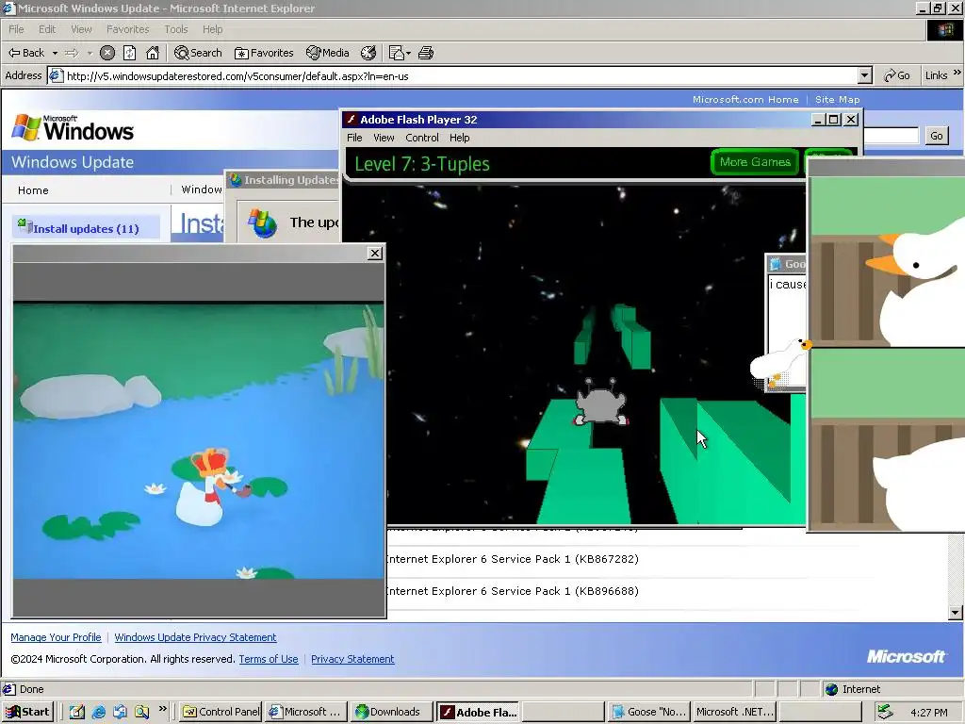Open the History icon in IE toolbar
The width and height of the screenshot is (965, 724).
368,53
